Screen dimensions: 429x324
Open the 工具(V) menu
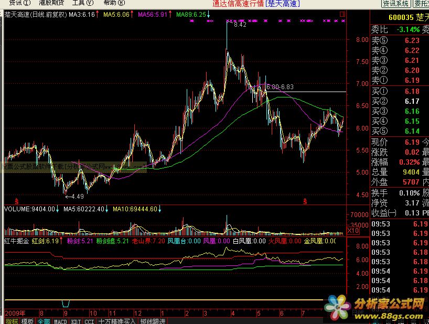pos(83,3)
